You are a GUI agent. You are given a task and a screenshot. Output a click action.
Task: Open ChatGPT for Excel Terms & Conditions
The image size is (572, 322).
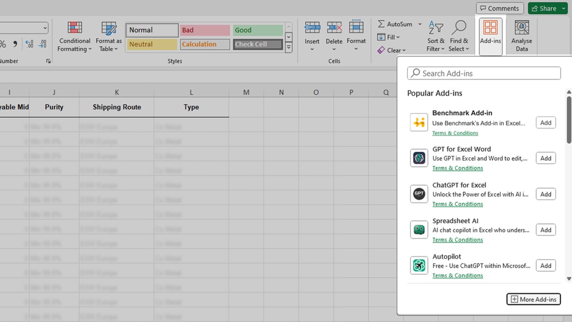[x=458, y=204]
